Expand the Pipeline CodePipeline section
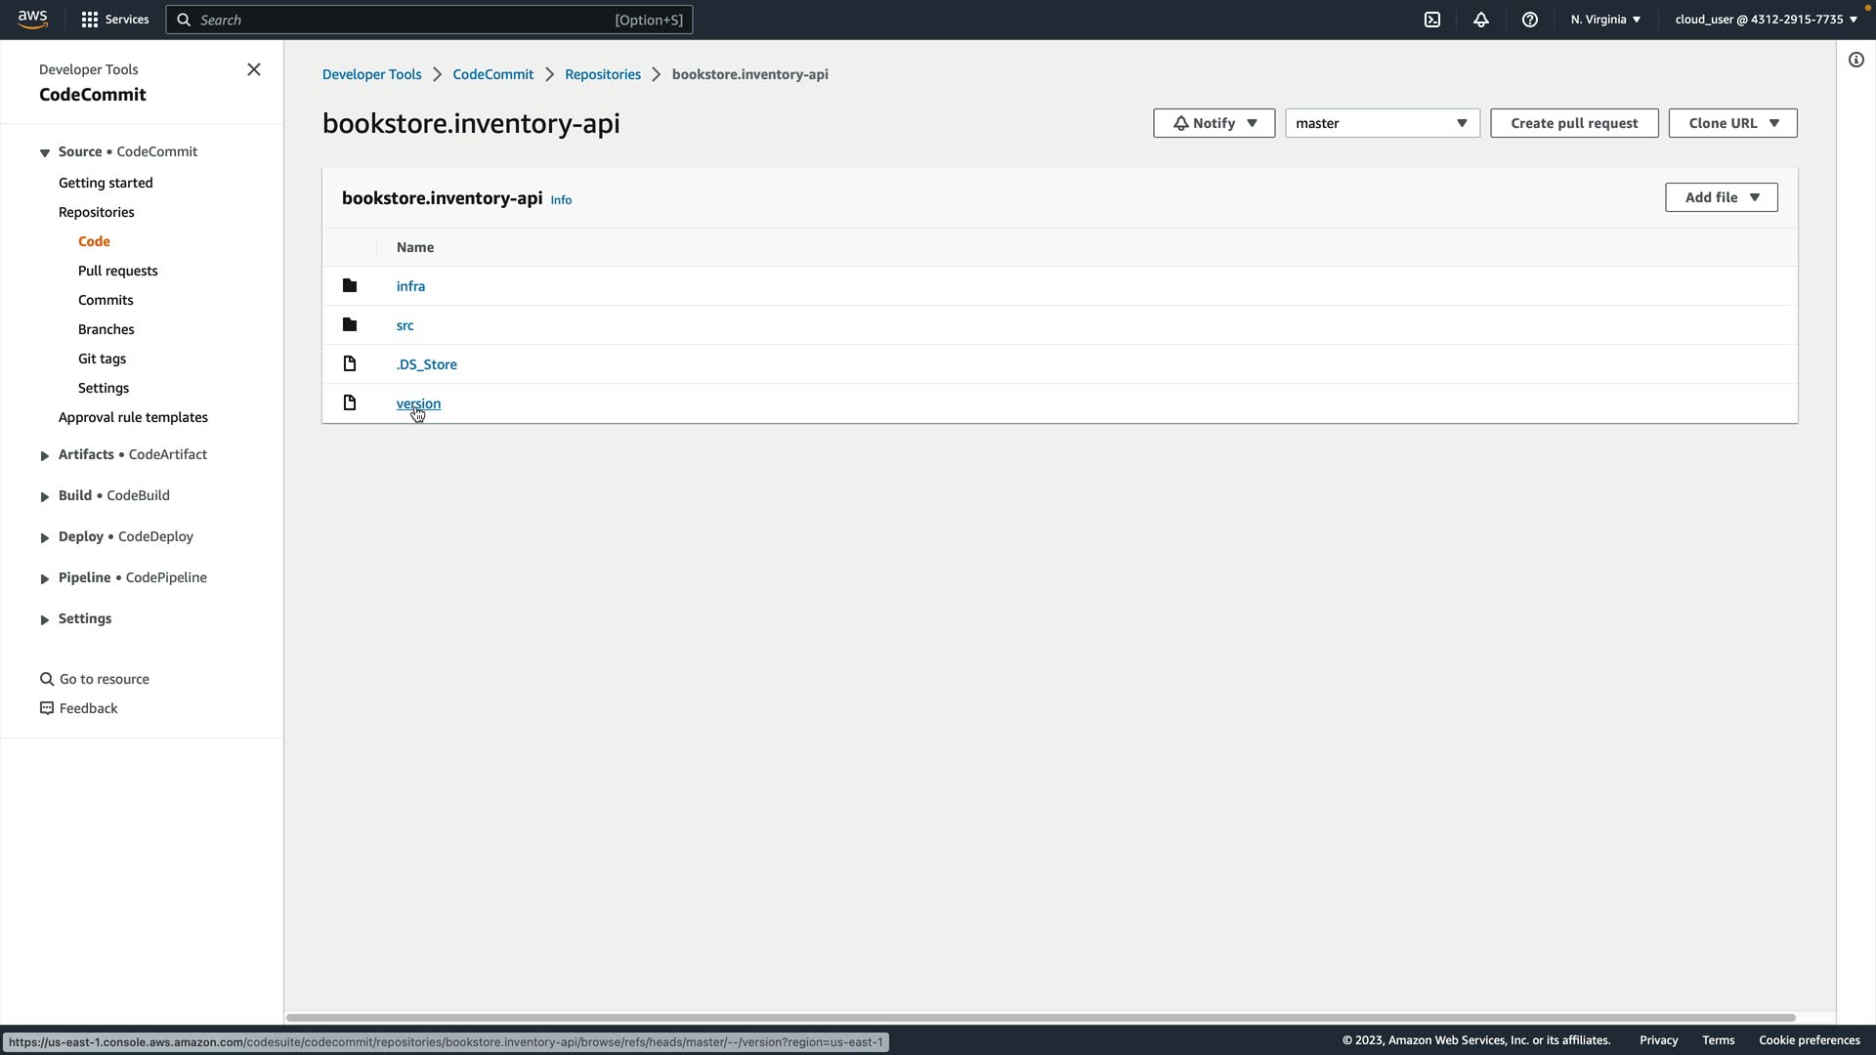 pyautogui.click(x=45, y=578)
